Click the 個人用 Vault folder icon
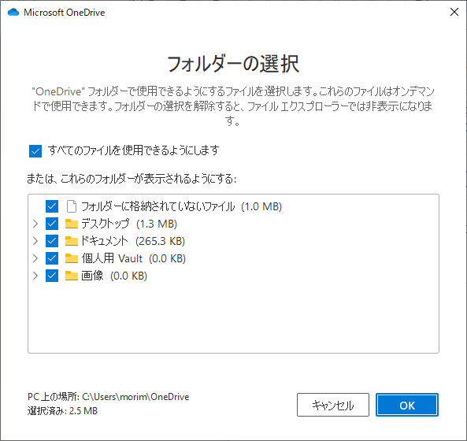This screenshot has width=467, height=441. [72, 258]
